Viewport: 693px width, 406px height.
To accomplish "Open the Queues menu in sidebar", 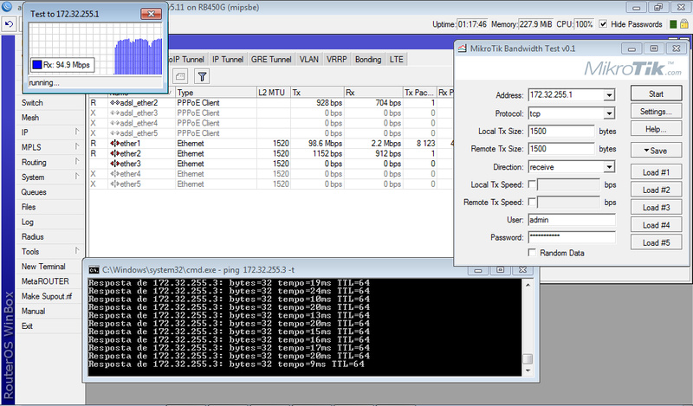I will point(34,192).
